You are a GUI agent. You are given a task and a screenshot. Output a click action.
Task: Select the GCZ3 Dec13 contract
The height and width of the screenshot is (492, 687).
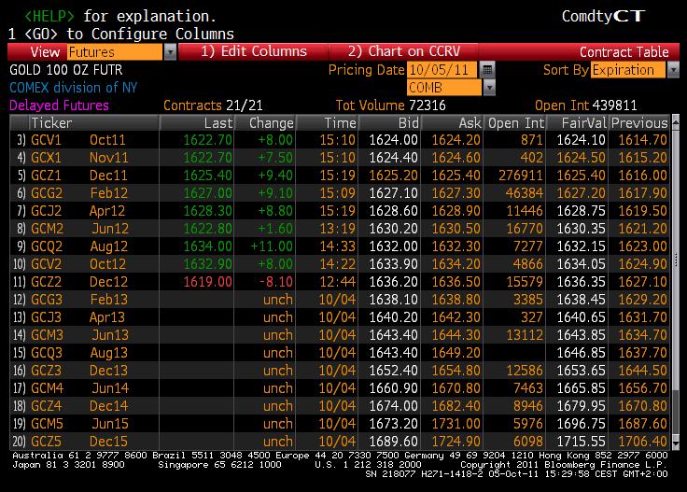point(340,371)
